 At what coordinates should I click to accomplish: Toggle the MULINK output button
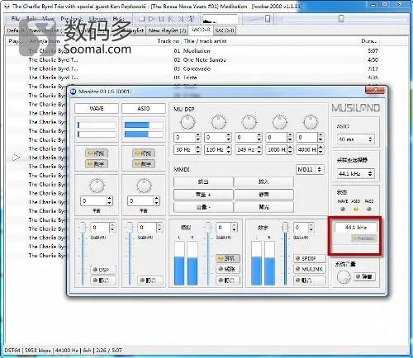pos(310,269)
